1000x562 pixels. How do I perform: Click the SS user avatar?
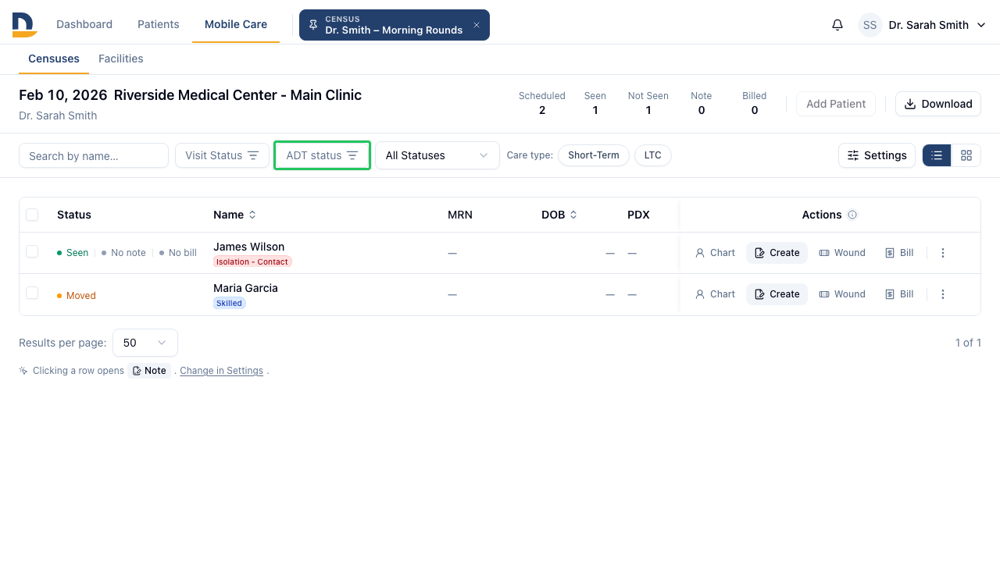tap(870, 25)
